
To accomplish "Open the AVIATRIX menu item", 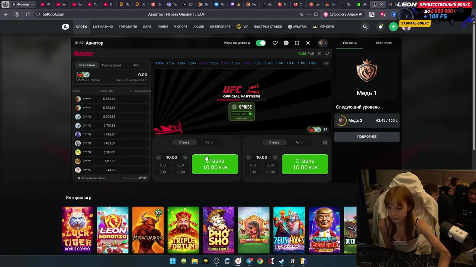I will (x=297, y=27).
